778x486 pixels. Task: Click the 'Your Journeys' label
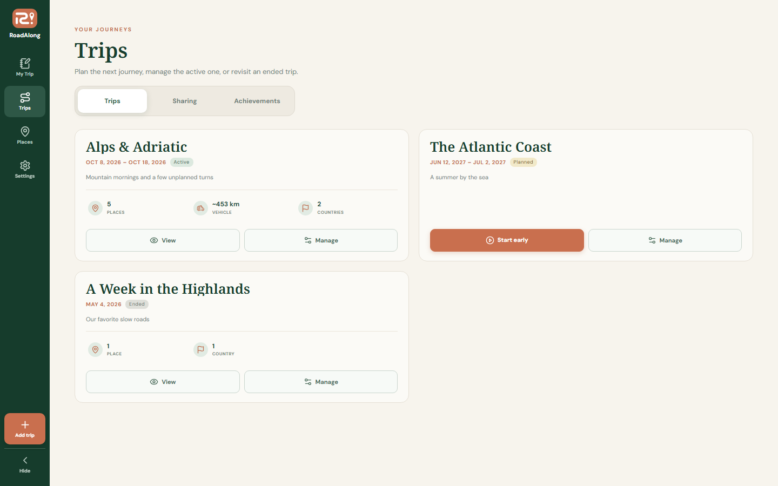(x=103, y=30)
